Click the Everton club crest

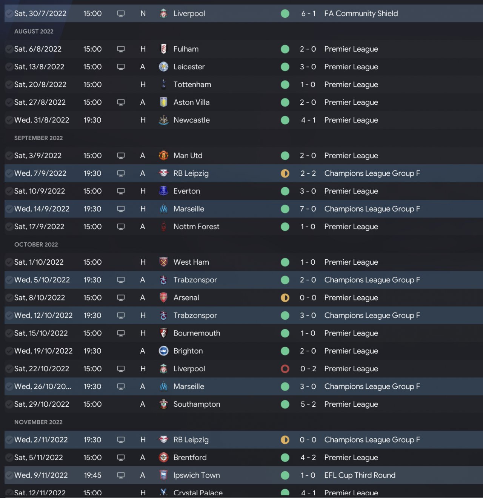click(x=163, y=191)
